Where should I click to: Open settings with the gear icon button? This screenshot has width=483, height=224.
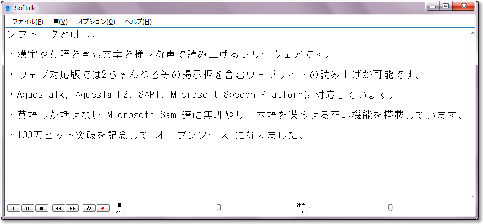pos(89,208)
